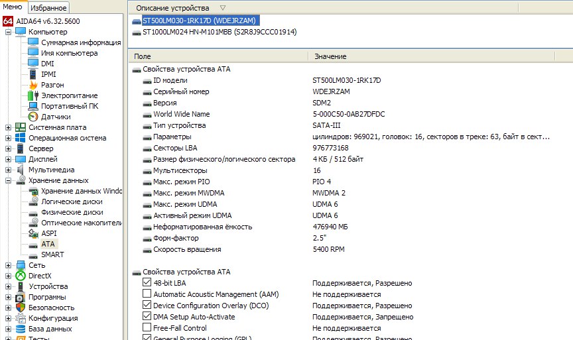573x340 pixels.
Task: Click the Дисплей monitor icon
Action: [x=21, y=159]
